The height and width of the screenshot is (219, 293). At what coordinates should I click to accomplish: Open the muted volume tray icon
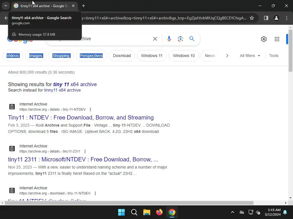pos(258,212)
